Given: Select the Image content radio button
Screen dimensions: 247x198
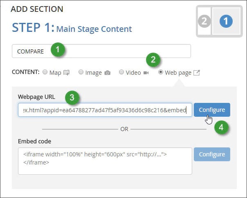Looking at the screenshot, I should pyautogui.click(x=81, y=72).
